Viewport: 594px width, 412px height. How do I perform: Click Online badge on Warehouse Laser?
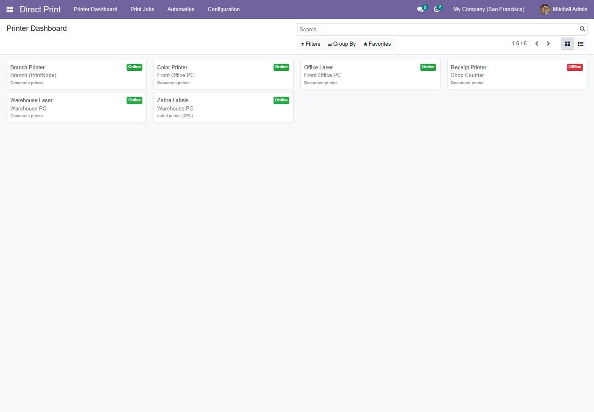(134, 100)
